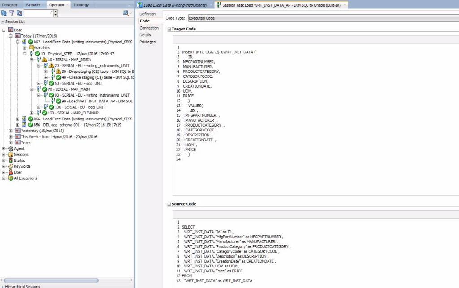This screenshot has height=288, width=459.
Task: Collapse the Target Code section
Action: pyautogui.click(x=169, y=29)
